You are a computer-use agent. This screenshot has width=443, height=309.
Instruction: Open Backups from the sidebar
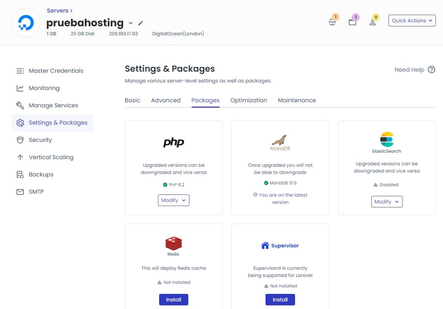coord(41,175)
